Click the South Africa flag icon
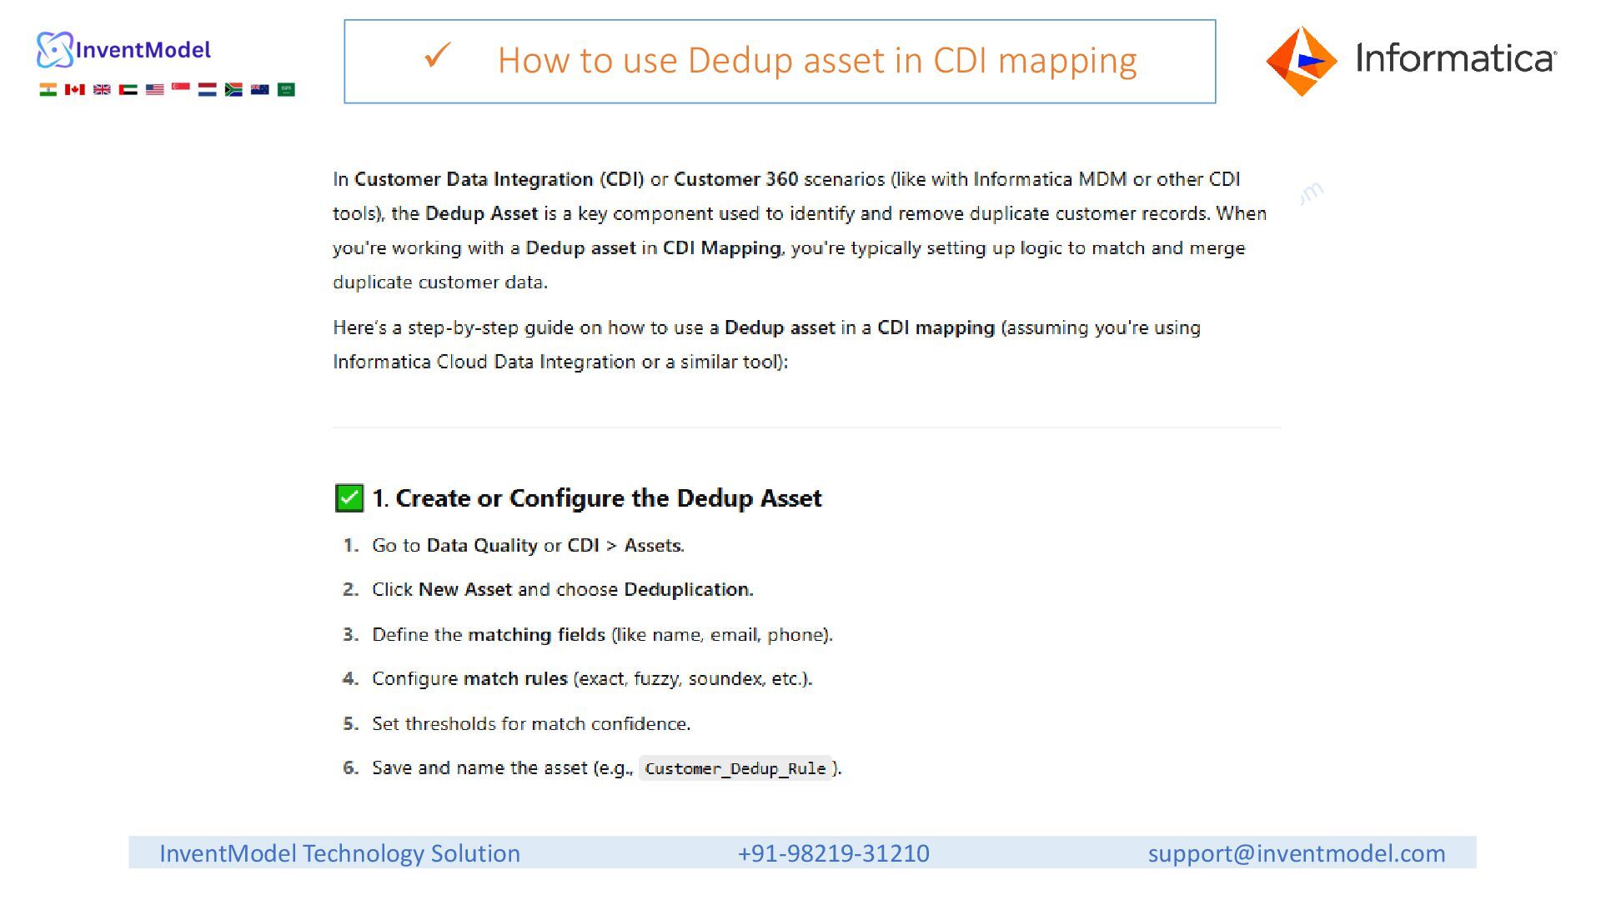1601x900 pixels. coord(233,89)
